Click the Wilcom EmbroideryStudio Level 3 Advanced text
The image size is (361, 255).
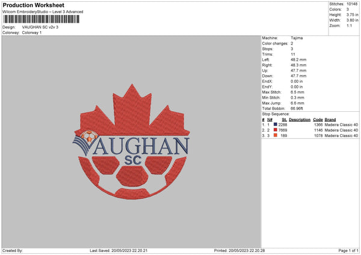[43, 12]
